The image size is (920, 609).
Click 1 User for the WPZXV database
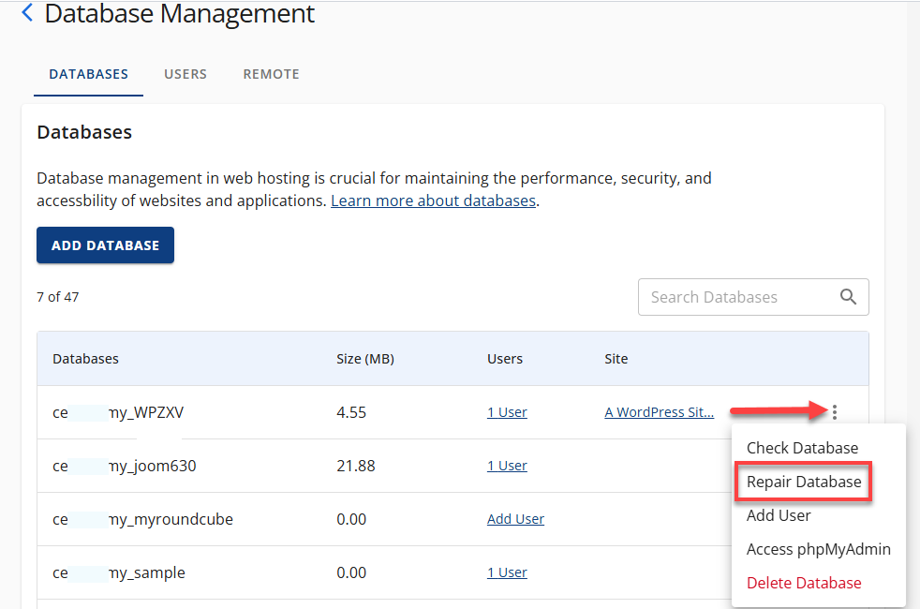tap(507, 411)
